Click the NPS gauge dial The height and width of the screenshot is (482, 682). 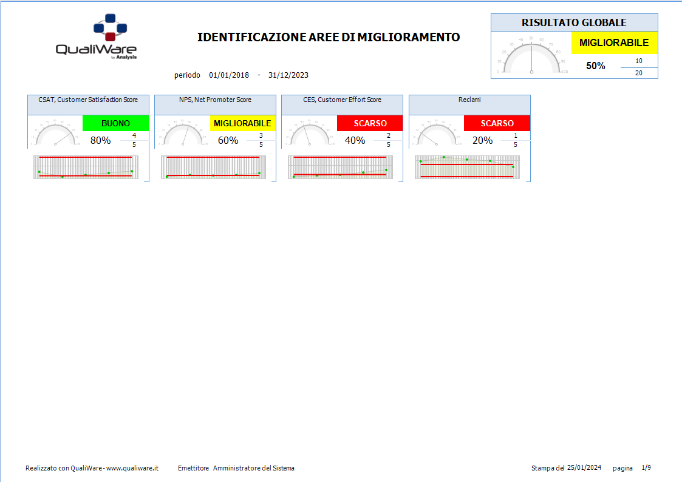pyautogui.click(x=182, y=135)
